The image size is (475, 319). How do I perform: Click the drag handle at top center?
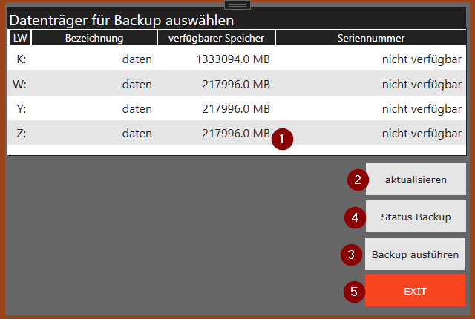pos(237,5)
